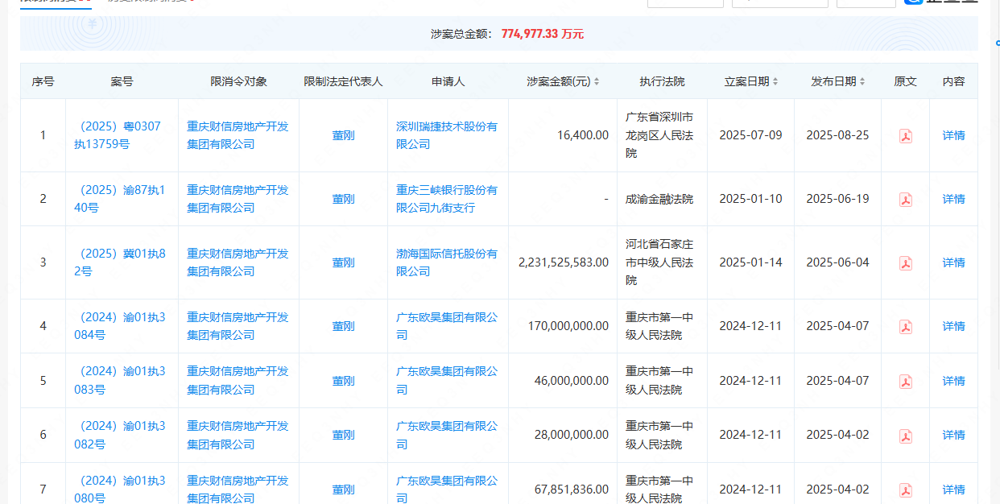Open case number (2025)渝87执140号
The image size is (1000, 504).
tap(119, 199)
